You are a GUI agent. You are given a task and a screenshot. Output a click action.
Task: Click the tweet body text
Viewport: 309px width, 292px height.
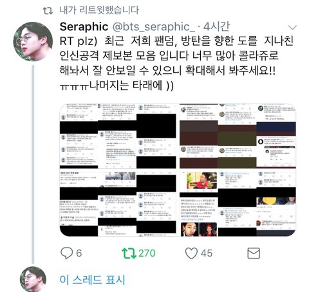coord(176,63)
